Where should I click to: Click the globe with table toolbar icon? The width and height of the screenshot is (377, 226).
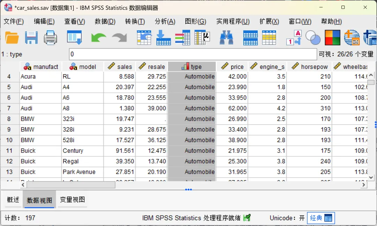[352, 38]
